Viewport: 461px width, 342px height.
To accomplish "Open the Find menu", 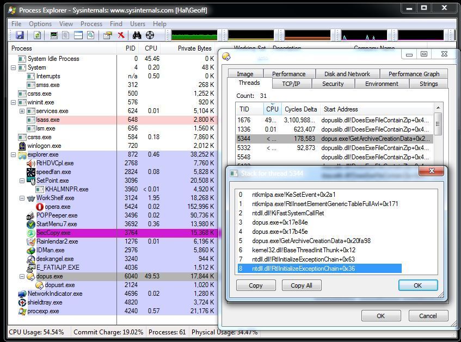I will [x=116, y=24].
